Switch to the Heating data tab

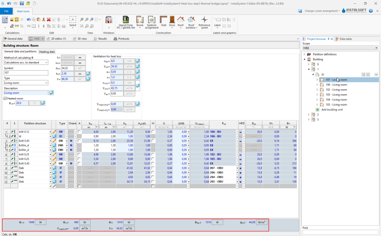pyautogui.click(x=47, y=52)
